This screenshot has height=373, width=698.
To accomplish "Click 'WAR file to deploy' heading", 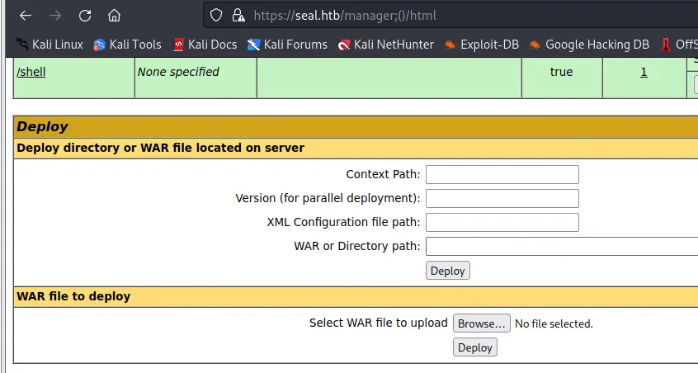I will [73, 296].
